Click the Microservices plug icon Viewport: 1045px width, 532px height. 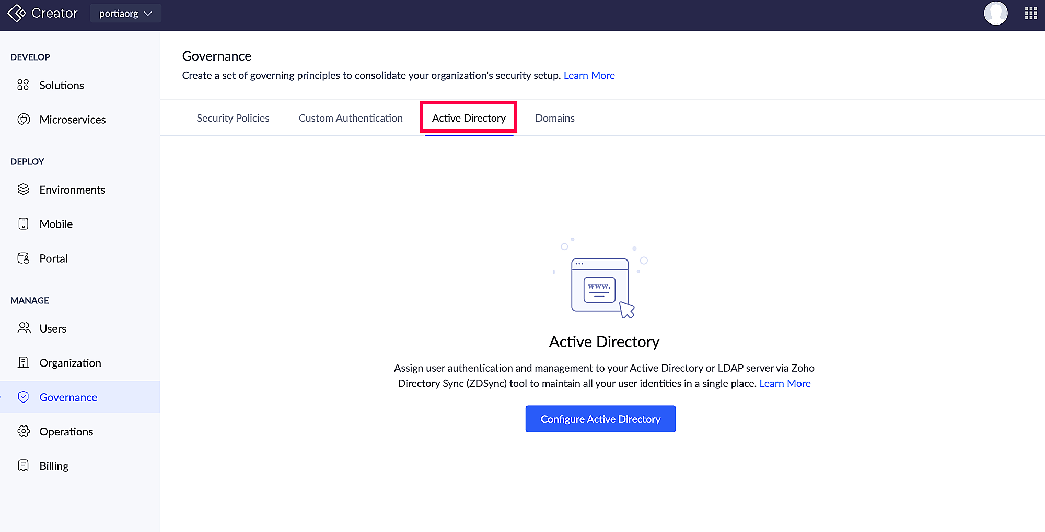click(x=24, y=120)
